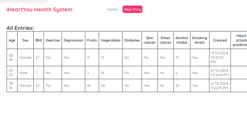Select the Depression column header
The width and height of the screenshot is (247, 118).
(x=73, y=40)
